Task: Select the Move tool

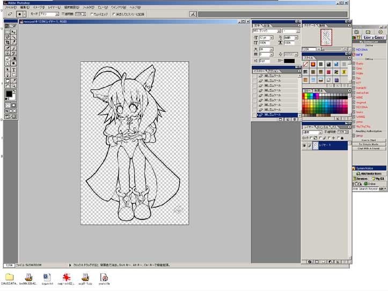Action: (13, 32)
